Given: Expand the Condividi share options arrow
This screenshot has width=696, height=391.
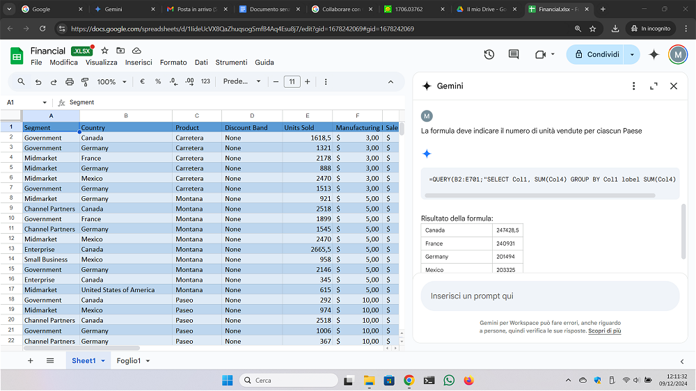Looking at the screenshot, I should tap(632, 54).
